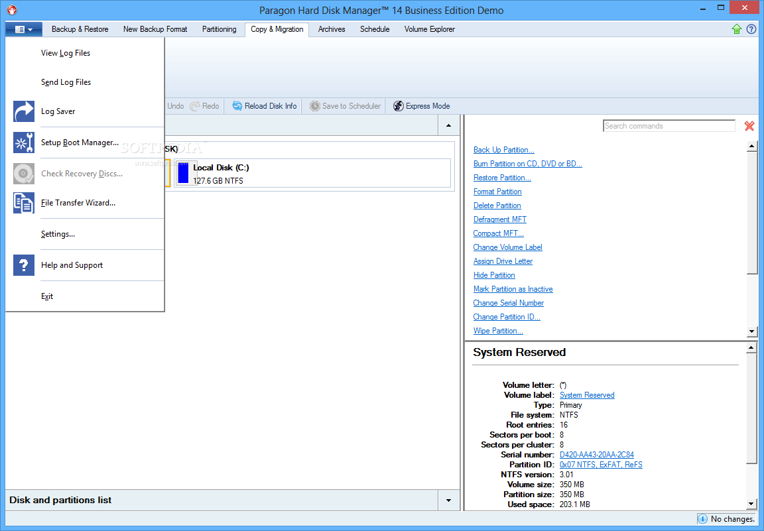
Task: Click the Log Saver arrow icon
Action: (x=23, y=111)
